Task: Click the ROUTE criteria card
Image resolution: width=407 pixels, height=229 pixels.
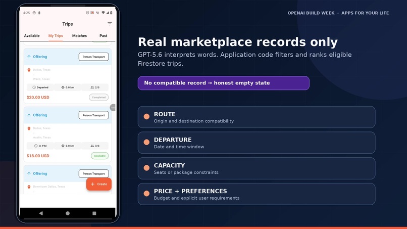Action: (257, 117)
